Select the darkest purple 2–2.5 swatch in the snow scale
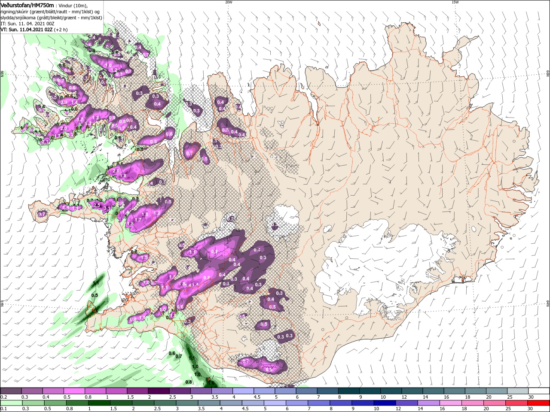Image resolution: width=550 pixels, height=412 pixels. coord(159,391)
